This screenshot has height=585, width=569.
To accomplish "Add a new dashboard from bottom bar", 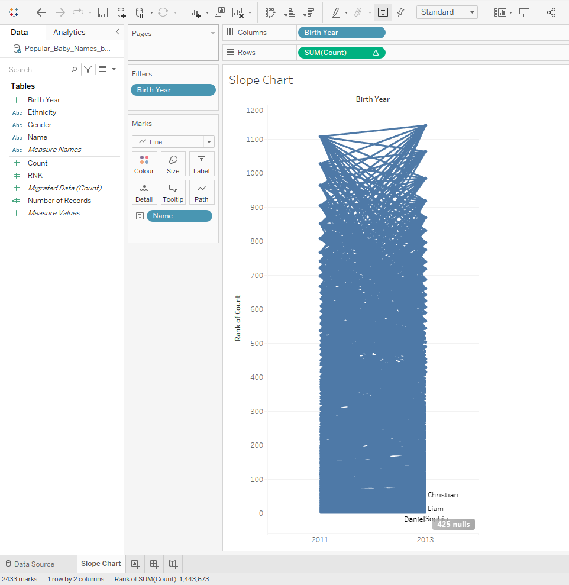I will (x=154, y=564).
